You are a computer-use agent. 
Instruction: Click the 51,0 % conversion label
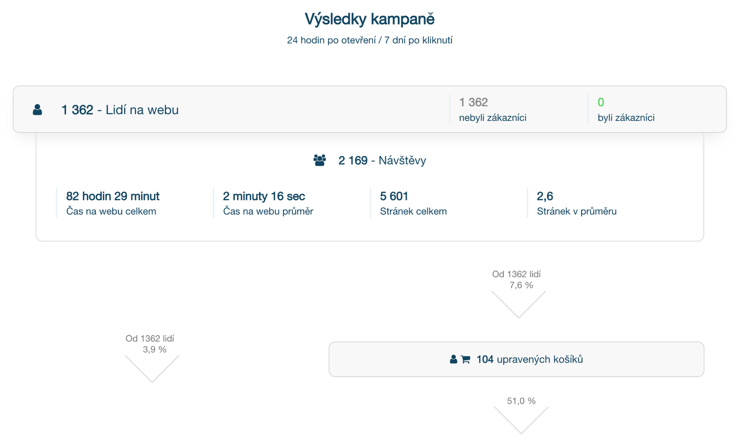click(x=521, y=401)
